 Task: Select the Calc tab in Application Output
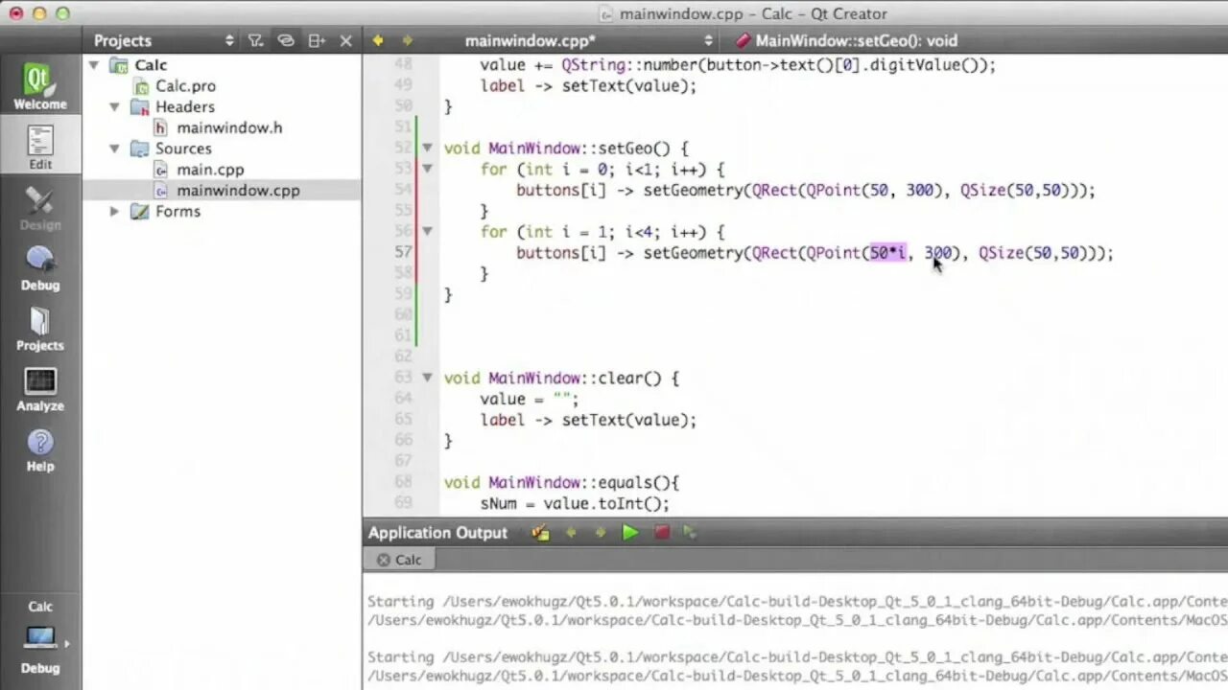tap(401, 560)
